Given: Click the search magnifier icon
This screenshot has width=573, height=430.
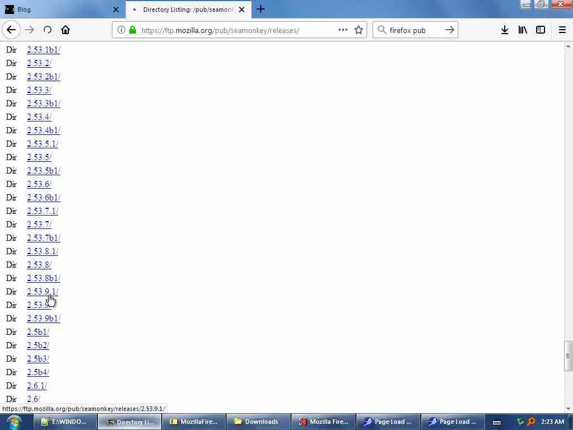Looking at the screenshot, I should 382,30.
